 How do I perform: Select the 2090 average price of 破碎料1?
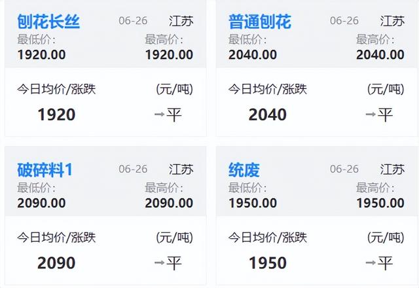(x=56, y=263)
